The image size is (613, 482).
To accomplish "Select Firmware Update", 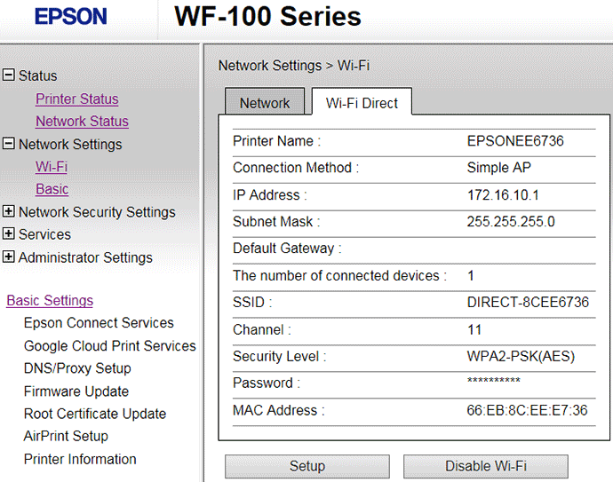I will click(76, 391).
